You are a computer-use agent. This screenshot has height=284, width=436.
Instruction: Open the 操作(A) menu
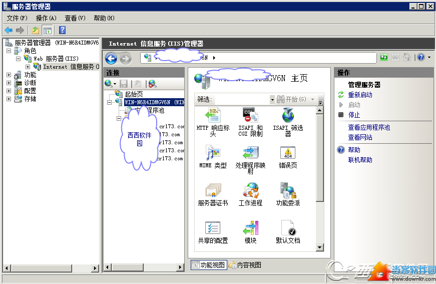coord(46,18)
